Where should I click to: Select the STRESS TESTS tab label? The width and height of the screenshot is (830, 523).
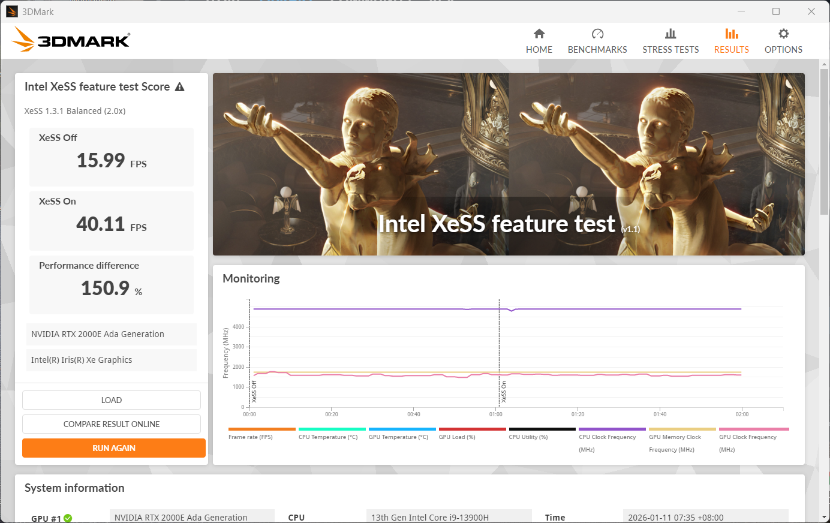point(670,50)
